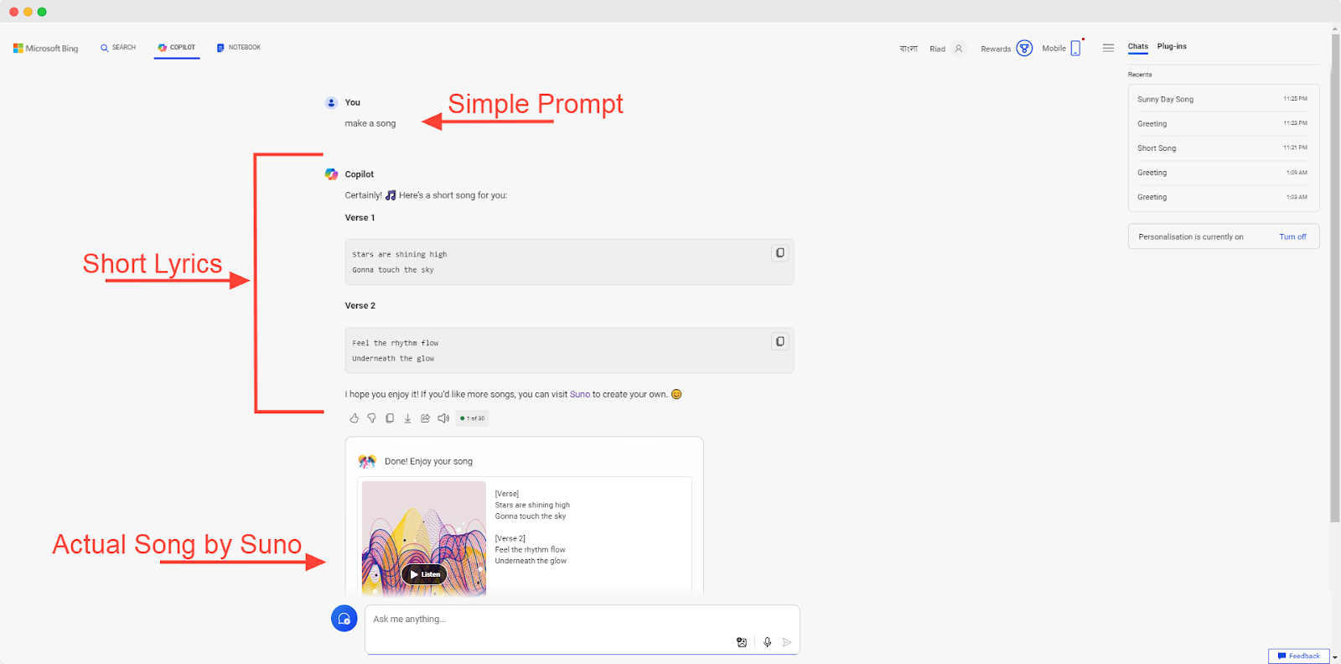Copy Verse 1 code block text
The height and width of the screenshot is (664, 1341).
click(x=780, y=253)
